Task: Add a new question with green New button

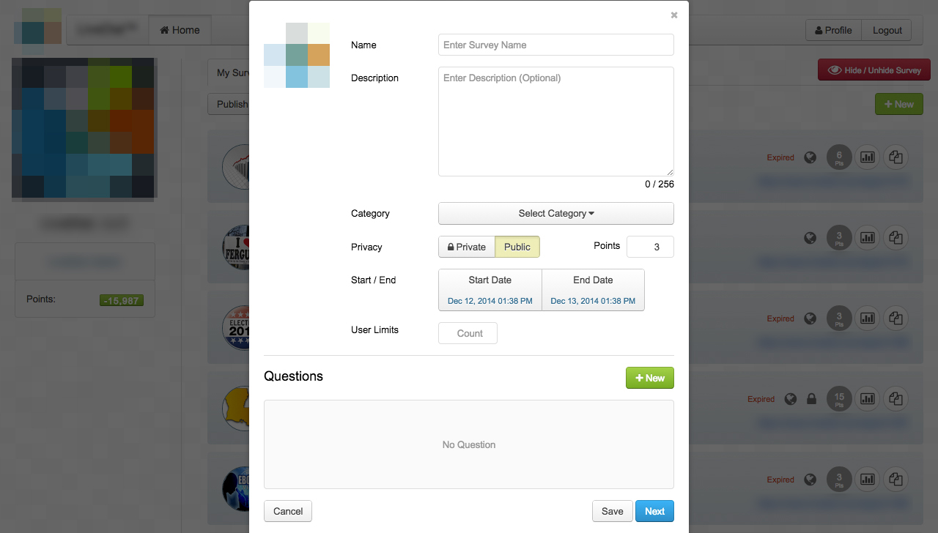Action: point(649,378)
